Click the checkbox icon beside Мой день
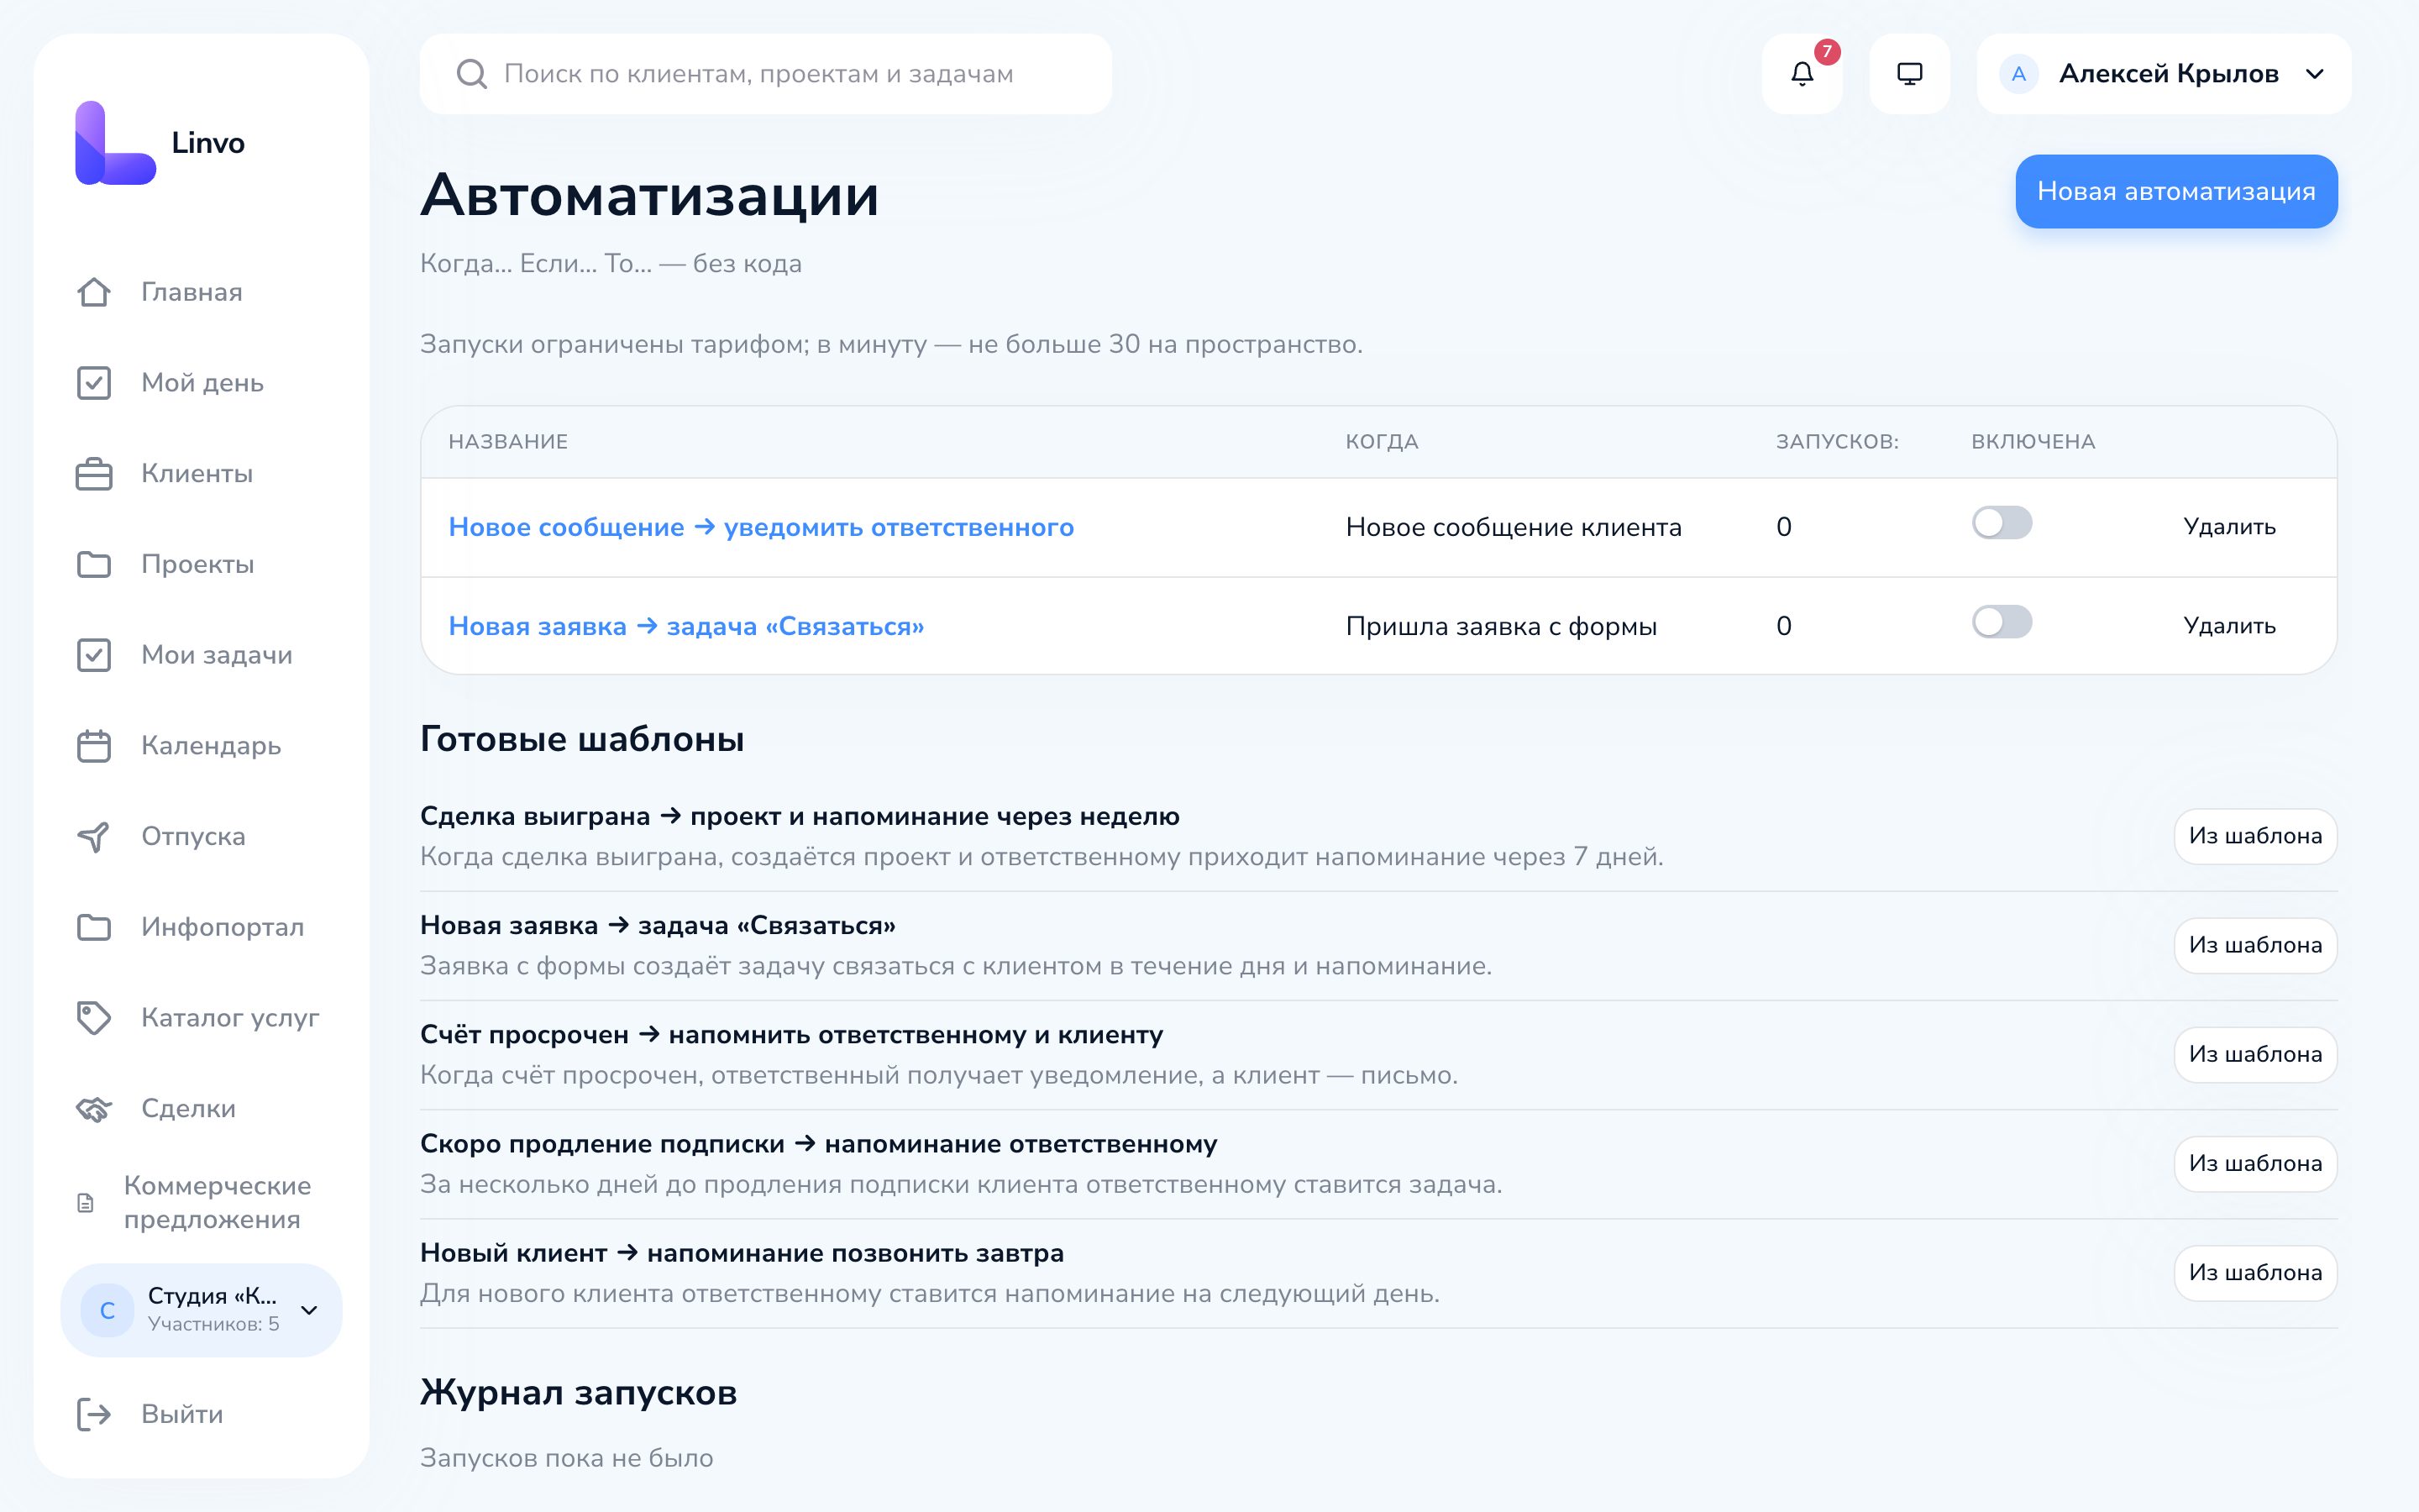 tap(94, 383)
